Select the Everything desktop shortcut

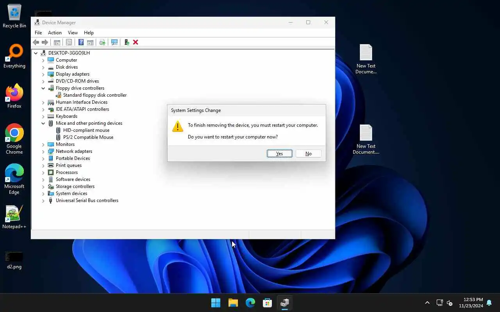coord(14,57)
